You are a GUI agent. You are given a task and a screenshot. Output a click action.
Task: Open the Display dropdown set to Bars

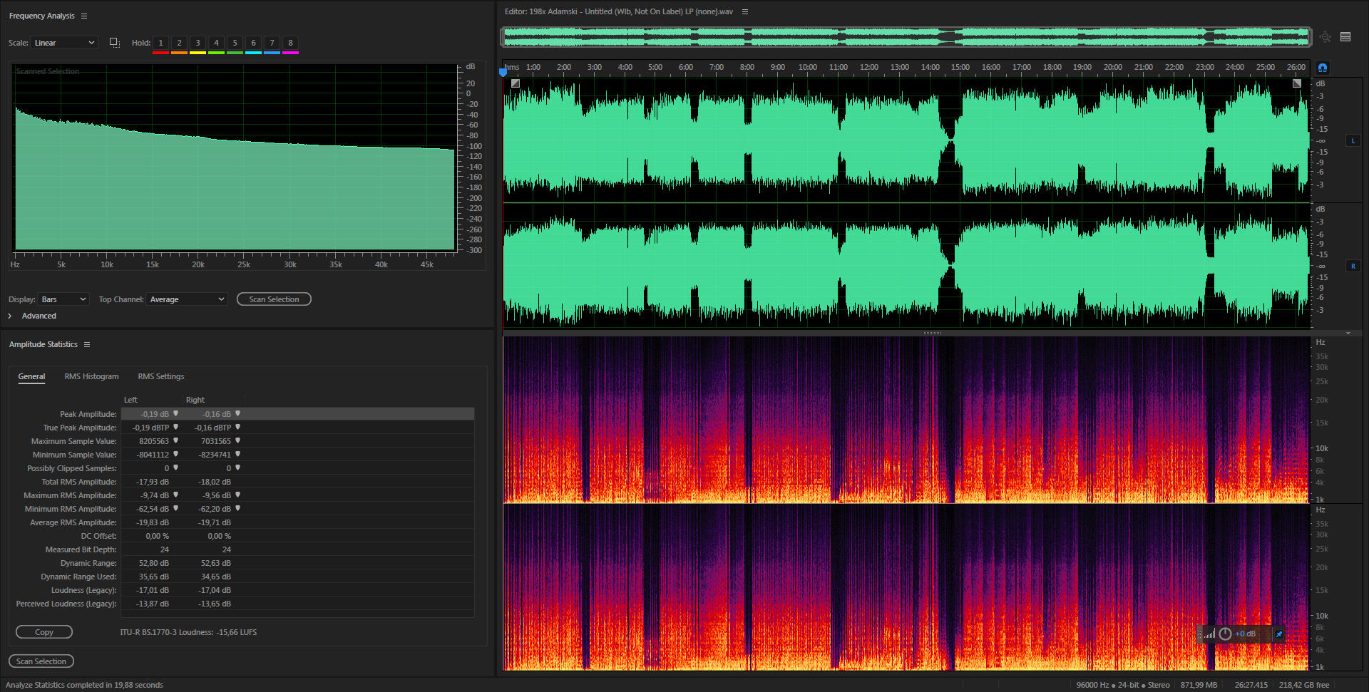(x=63, y=299)
